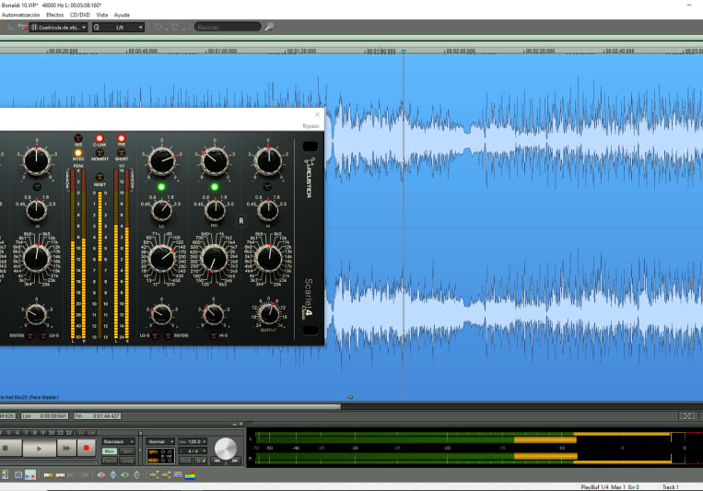Image resolution: width=703 pixels, height=491 pixels.
Task: Click the blue oval icon in bottom toolbar
Action: coord(113,474)
